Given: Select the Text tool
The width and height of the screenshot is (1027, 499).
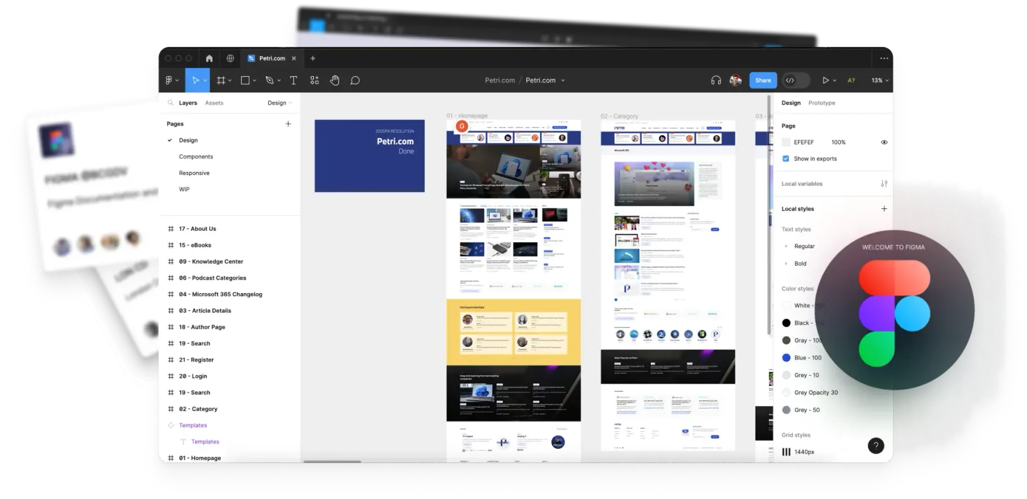Looking at the screenshot, I should coord(293,80).
